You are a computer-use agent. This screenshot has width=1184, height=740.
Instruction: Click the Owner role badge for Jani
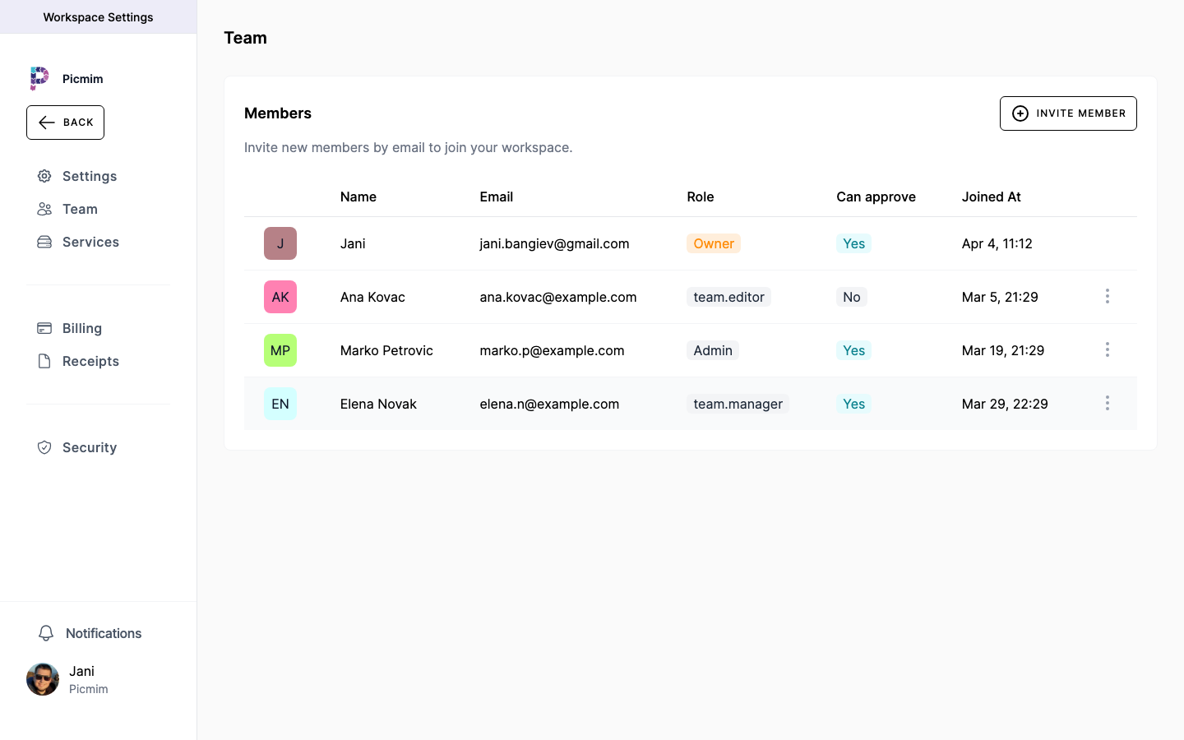click(714, 243)
